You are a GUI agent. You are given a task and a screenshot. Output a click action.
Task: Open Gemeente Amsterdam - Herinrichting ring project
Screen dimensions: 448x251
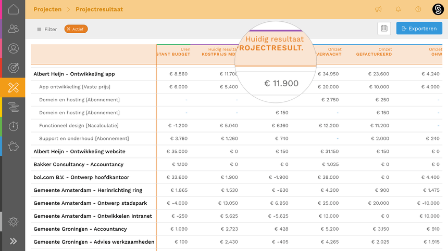pos(88,190)
